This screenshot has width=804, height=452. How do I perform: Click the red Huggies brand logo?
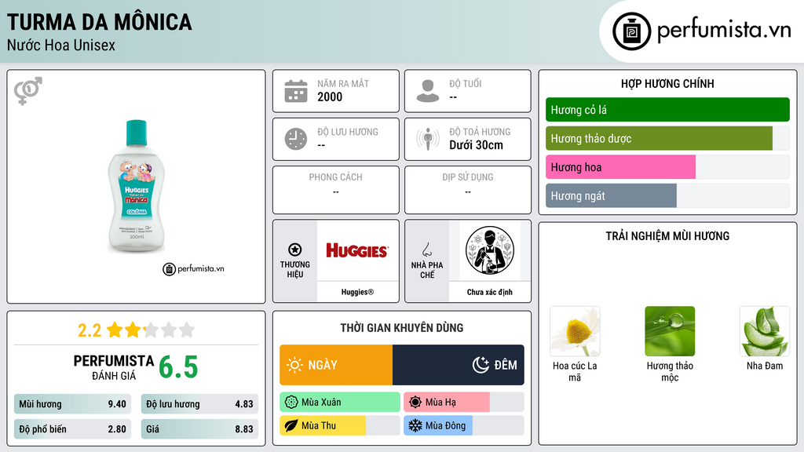tap(357, 250)
